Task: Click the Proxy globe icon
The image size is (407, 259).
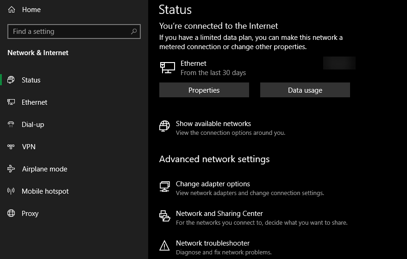Action: click(x=12, y=214)
